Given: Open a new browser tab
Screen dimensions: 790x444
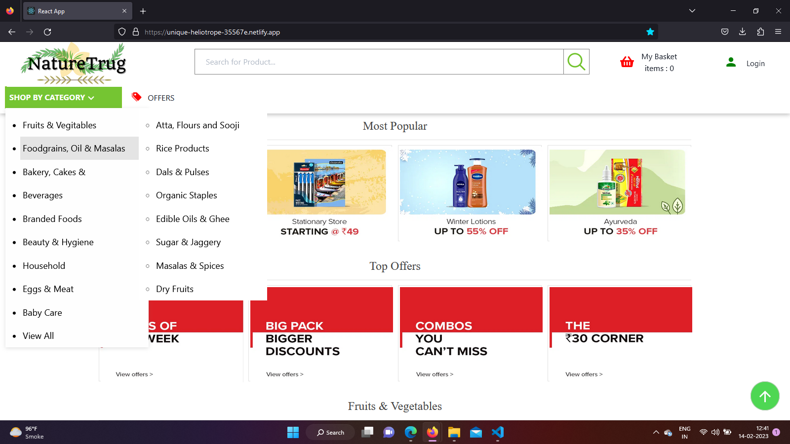Looking at the screenshot, I should pyautogui.click(x=143, y=11).
